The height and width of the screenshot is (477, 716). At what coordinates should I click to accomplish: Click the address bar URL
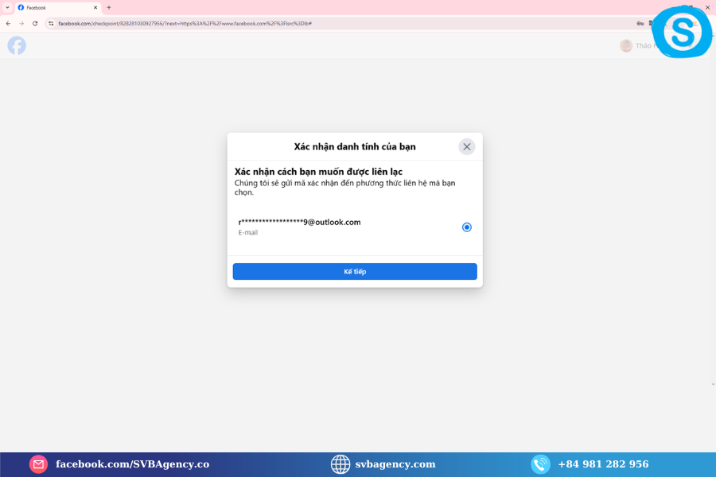[x=185, y=23]
